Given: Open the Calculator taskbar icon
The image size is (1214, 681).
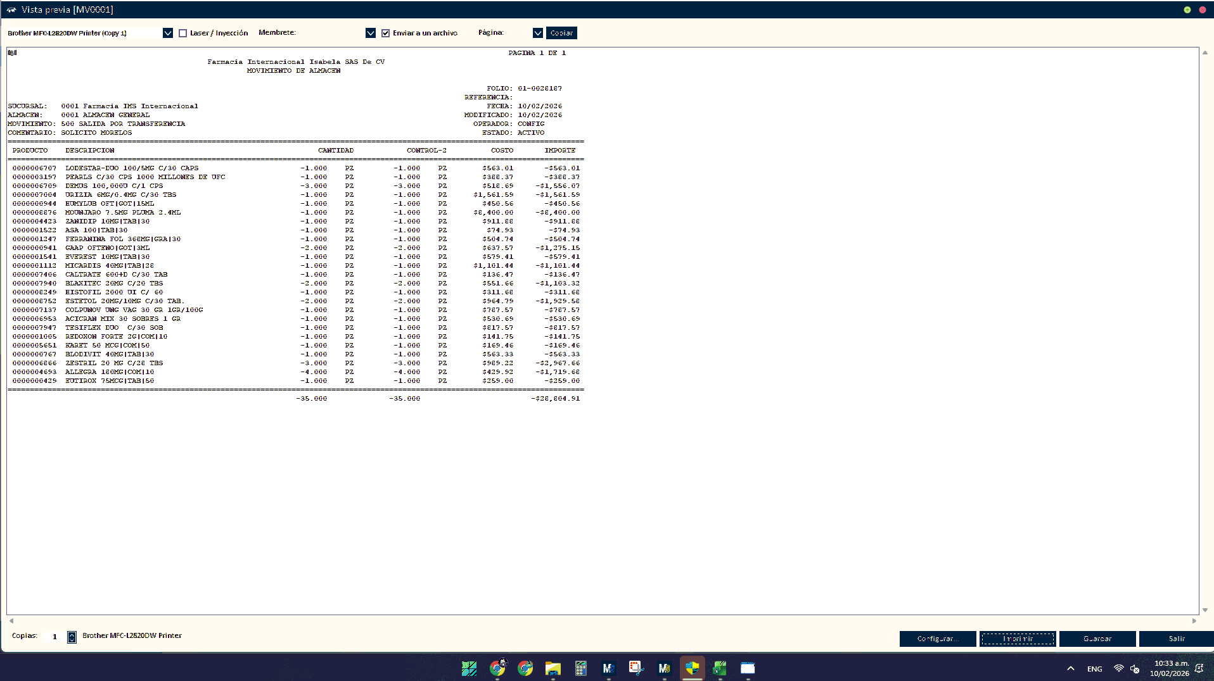Looking at the screenshot, I should tap(580, 668).
